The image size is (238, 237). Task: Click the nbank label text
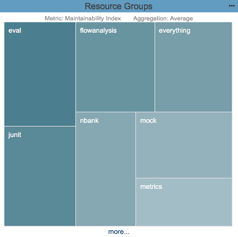(89, 120)
